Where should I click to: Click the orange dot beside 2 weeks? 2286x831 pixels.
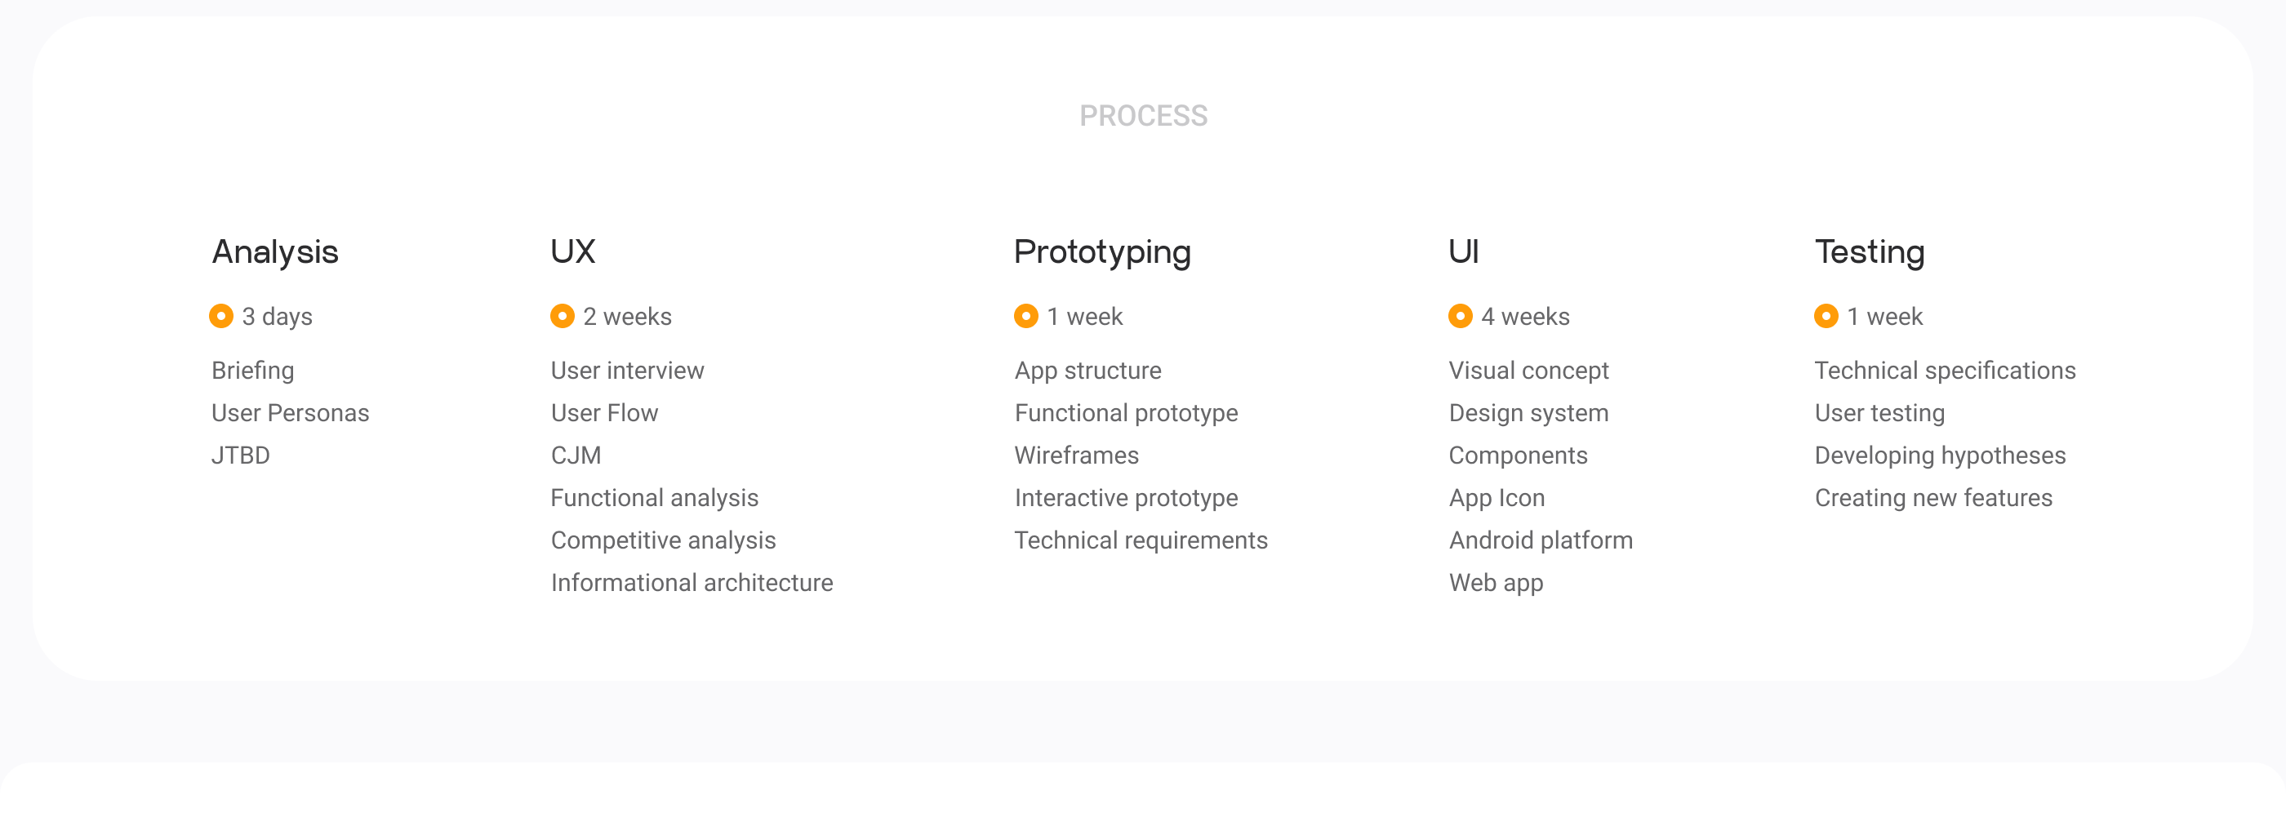(562, 317)
